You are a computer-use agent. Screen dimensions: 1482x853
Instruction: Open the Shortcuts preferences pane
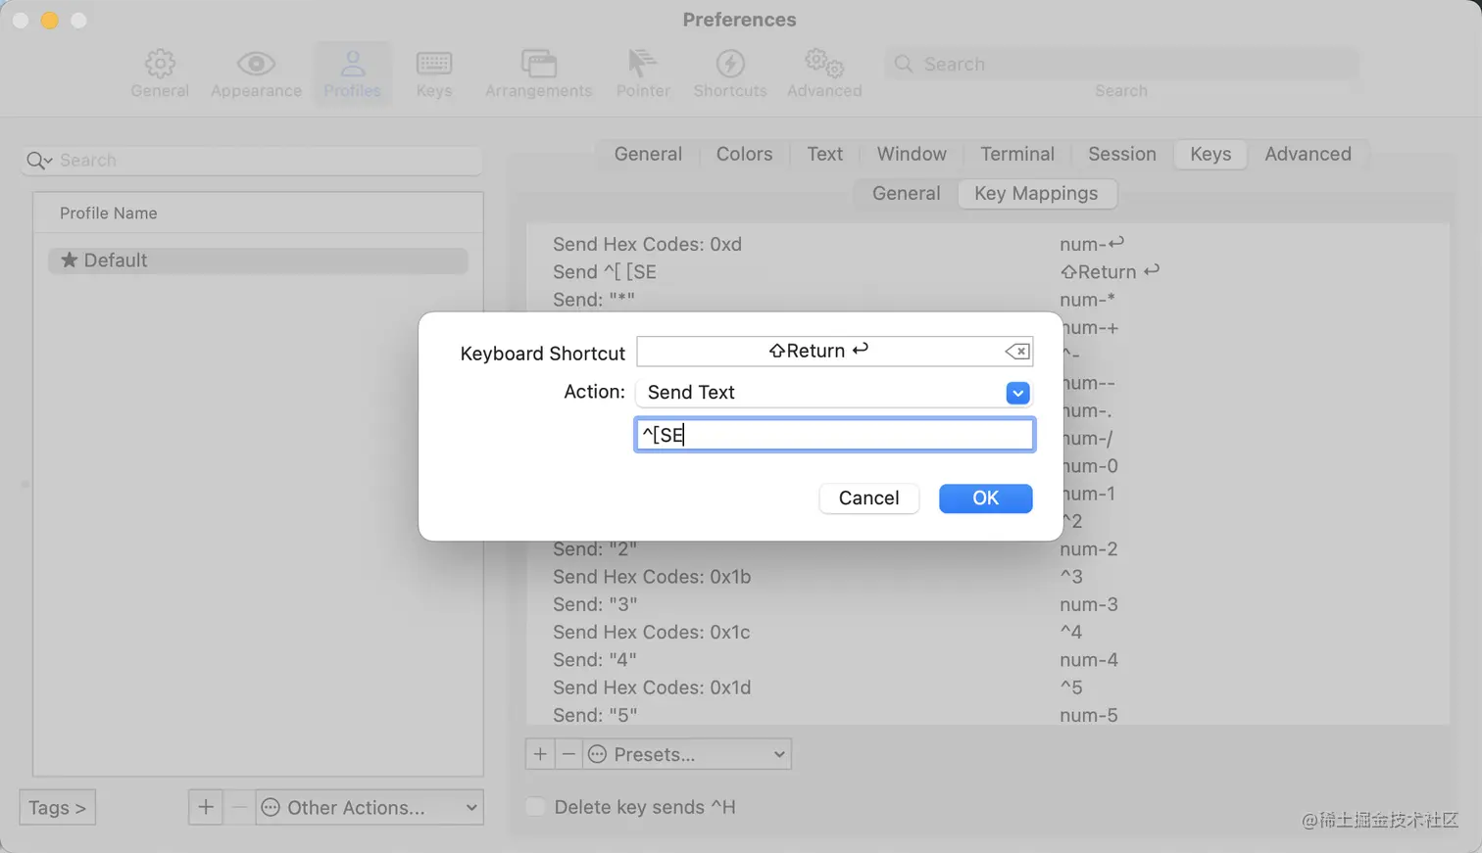click(729, 73)
